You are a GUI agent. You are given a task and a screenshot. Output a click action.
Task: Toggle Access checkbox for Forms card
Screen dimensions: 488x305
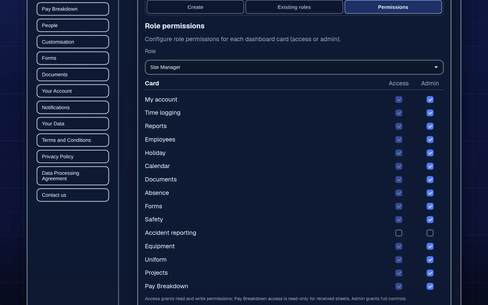tap(399, 206)
